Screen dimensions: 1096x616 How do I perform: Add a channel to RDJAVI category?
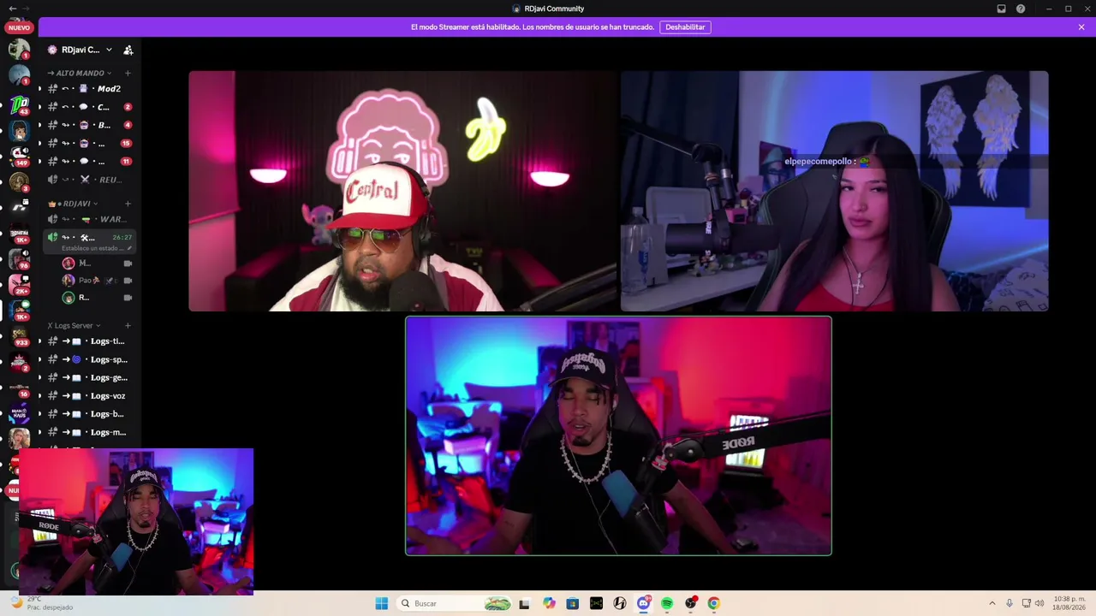click(128, 204)
